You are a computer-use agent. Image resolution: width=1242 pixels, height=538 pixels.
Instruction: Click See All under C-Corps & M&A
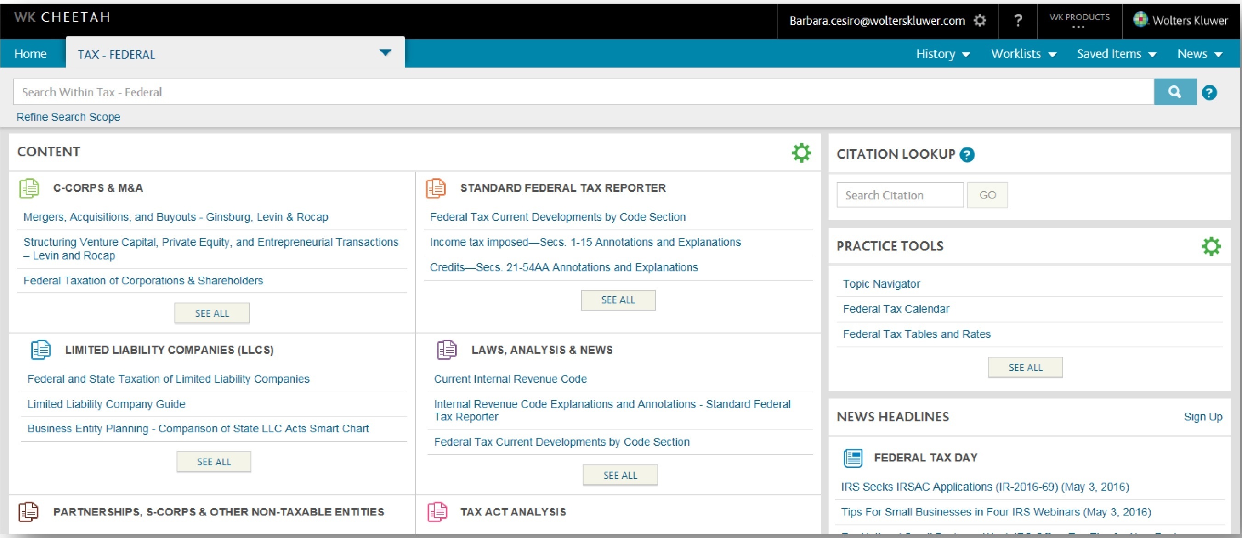pos(212,313)
